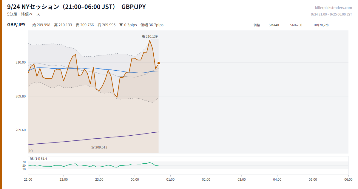Toggle the SMA40 legend entry
This screenshot has height=189, width=358.
(271, 25)
